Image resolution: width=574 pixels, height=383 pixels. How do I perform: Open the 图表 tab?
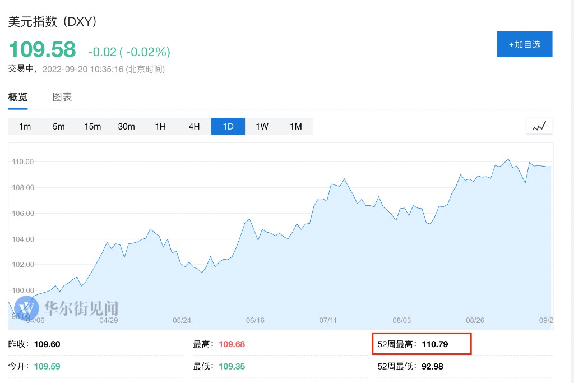pos(62,96)
